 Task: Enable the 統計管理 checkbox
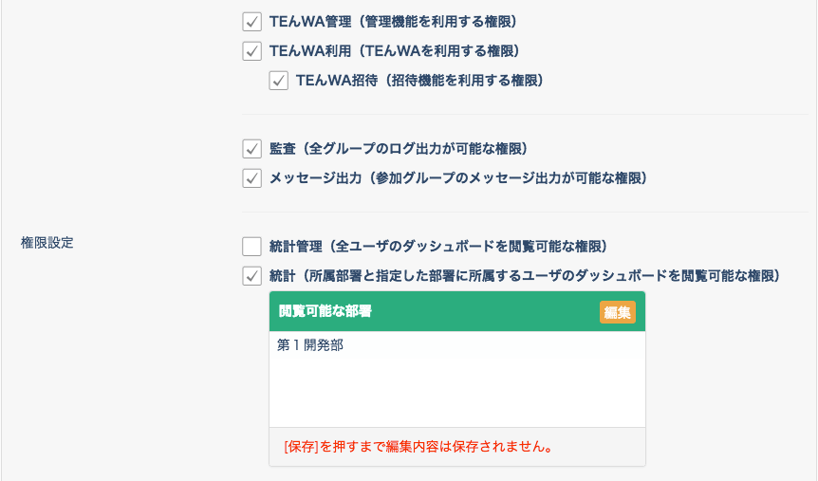252,247
